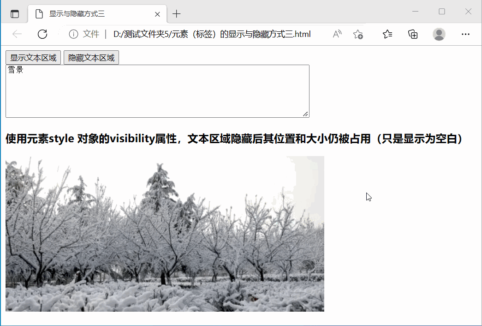This screenshot has height=326, width=482.
Task: Click the textarea resize handle
Action: (x=305, y=113)
